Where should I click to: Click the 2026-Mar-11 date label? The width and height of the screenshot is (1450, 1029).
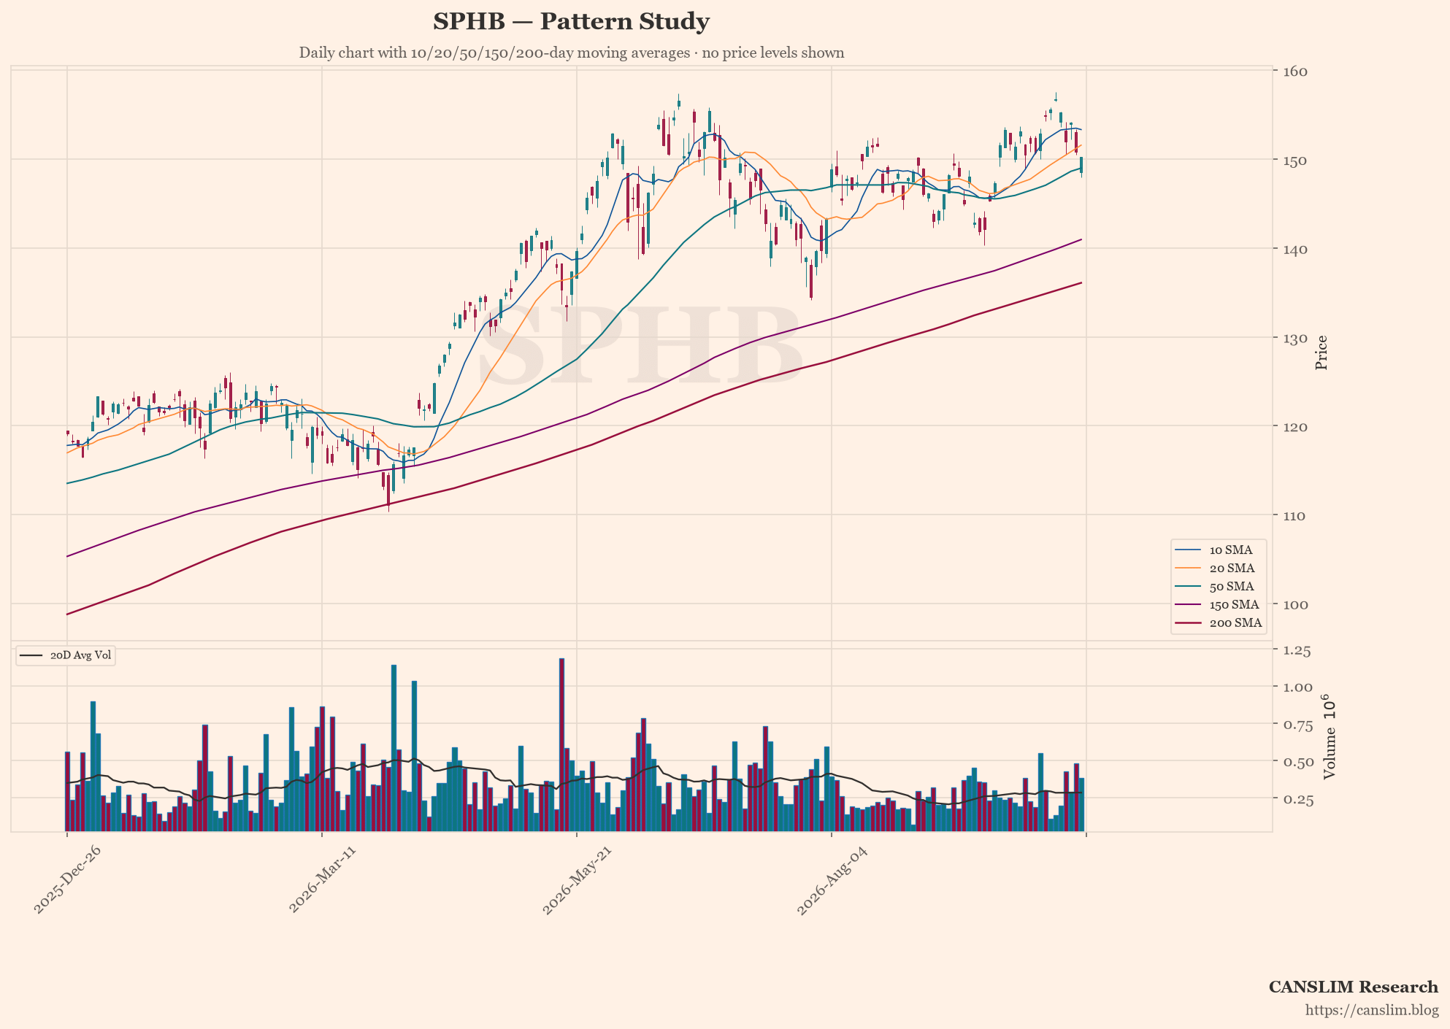point(322,880)
